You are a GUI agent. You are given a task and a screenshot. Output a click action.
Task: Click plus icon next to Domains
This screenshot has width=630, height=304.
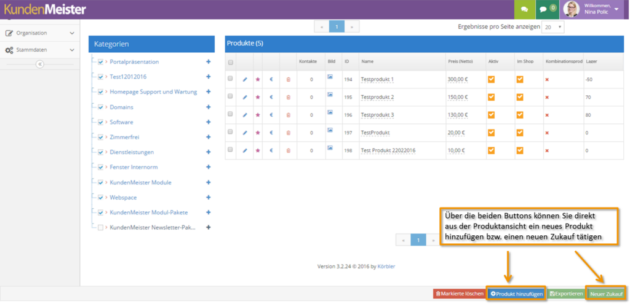[208, 107]
